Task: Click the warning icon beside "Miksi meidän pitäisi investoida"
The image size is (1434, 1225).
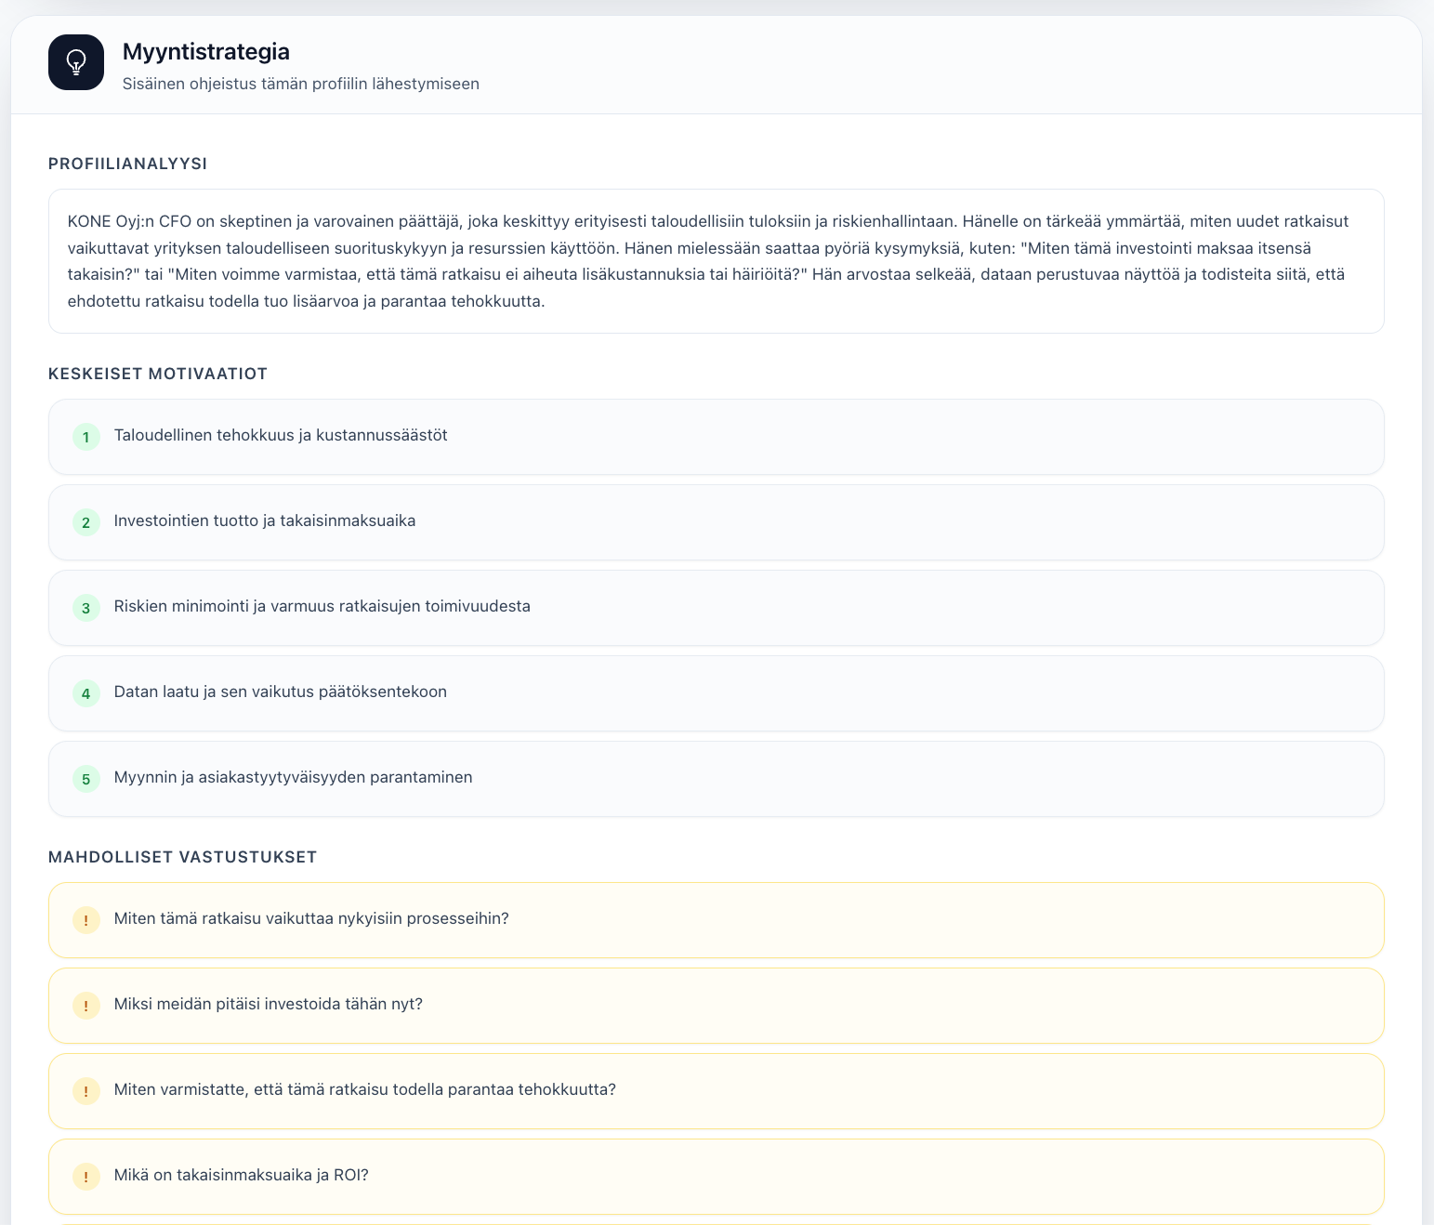Action: (x=86, y=1006)
